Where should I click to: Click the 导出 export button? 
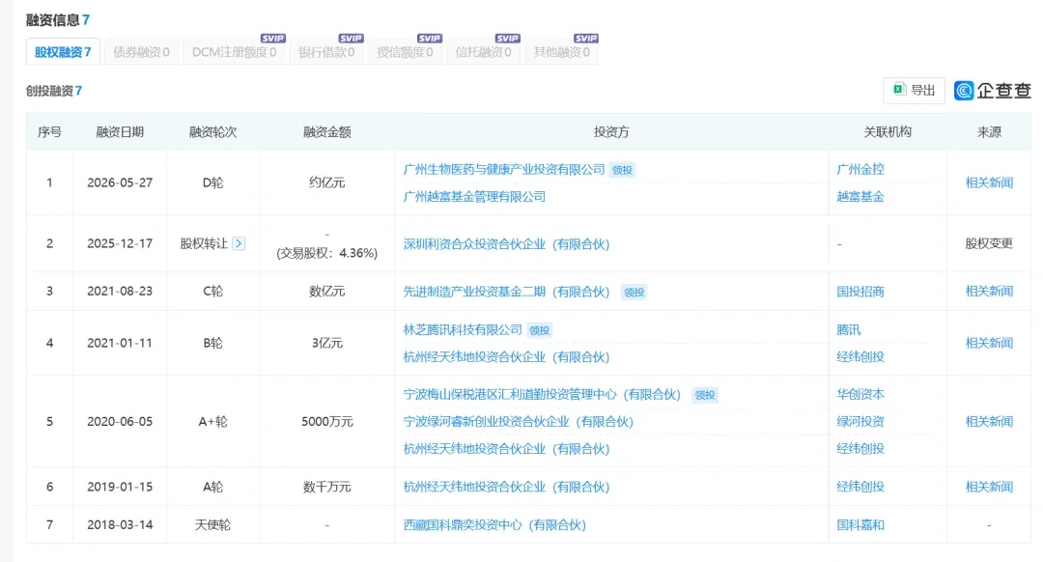[914, 90]
